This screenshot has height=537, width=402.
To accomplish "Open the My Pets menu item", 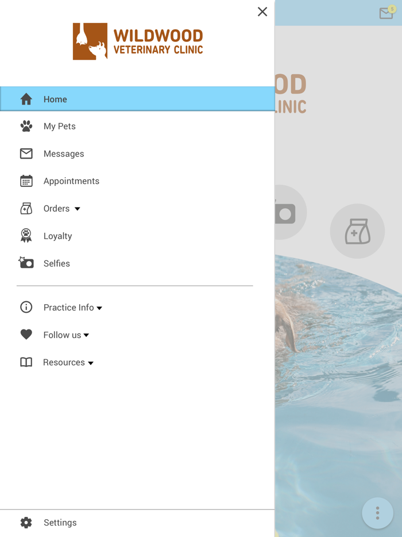I will point(137,126).
